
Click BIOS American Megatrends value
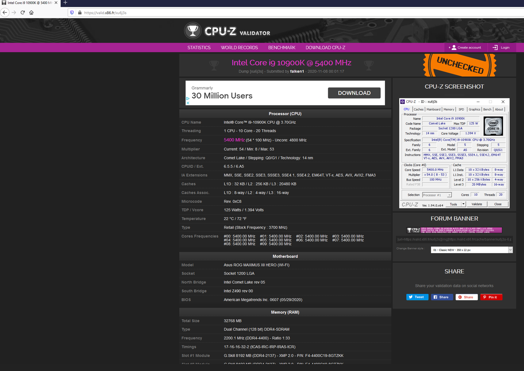point(263,300)
